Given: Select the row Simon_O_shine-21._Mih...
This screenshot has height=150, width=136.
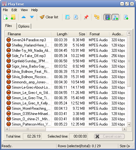Looking at the screenshot, I should pos(66,119).
